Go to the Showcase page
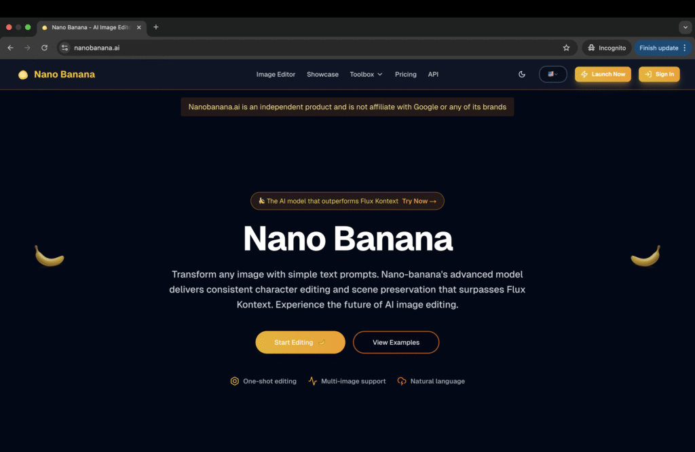This screenshot has width=695, height=452. [x=322, y=75]
